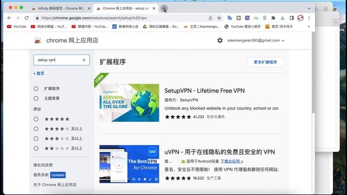Open the YouTube bookmark
This screenshot has width=347, height=195.
(x=17, y=27)
